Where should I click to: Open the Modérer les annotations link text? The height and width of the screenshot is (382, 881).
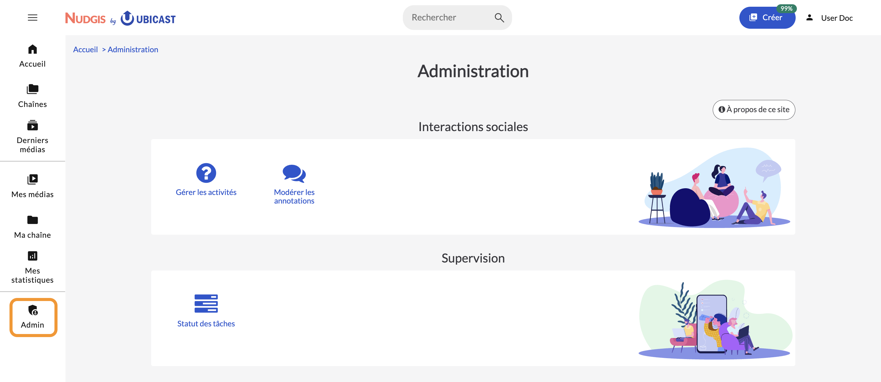click(x=294, y=197)
